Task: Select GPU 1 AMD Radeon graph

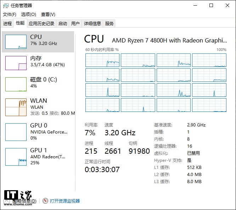Action: pos(16,157)
